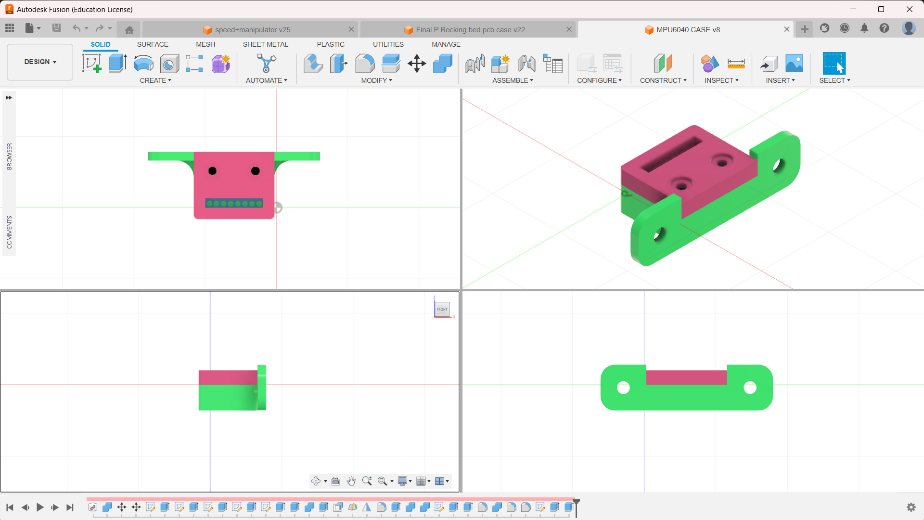Click the timeline end marker handle
The image size is (924, 520).
tap(576, 502)
